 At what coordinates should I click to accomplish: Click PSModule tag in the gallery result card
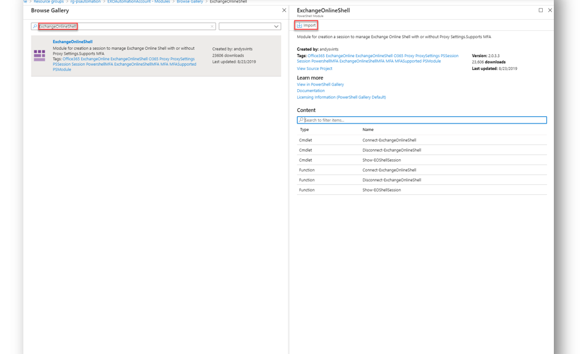point(62,69)
